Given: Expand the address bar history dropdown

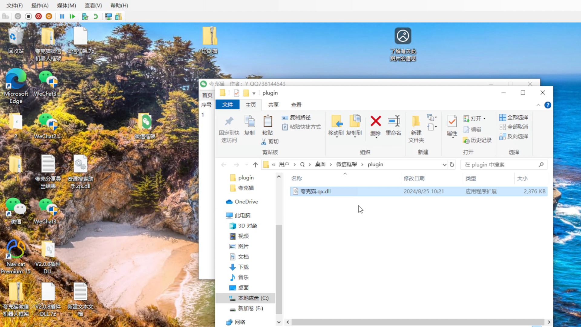Looking at the screenshot, I should 444,165.
